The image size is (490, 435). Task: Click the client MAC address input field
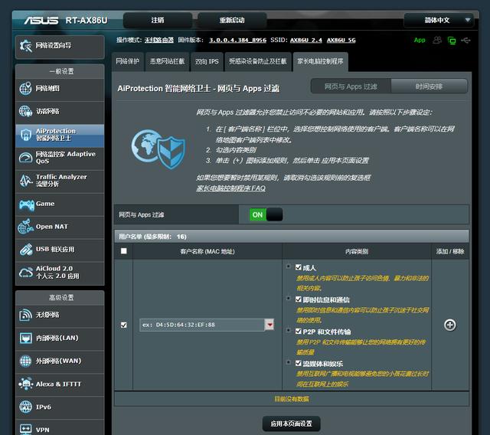click(x=202, y=325)
